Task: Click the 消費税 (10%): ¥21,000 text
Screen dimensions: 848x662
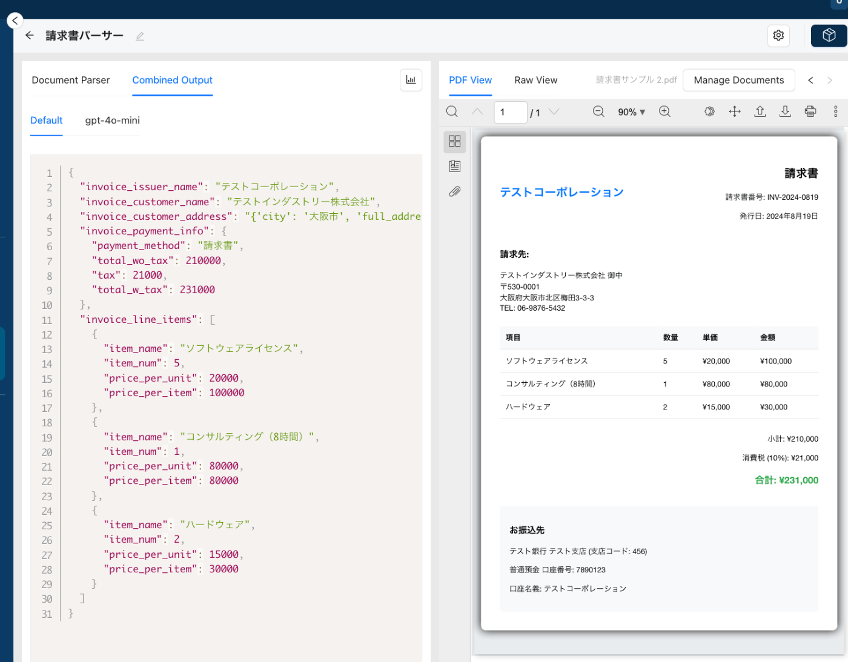Action: [780, 458]
